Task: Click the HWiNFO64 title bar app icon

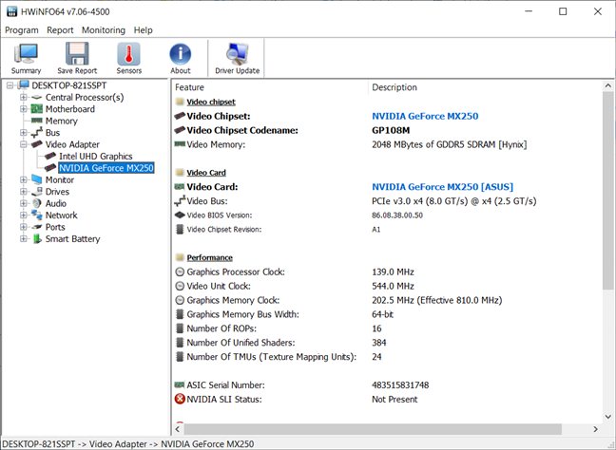Action: pos(11,11)
